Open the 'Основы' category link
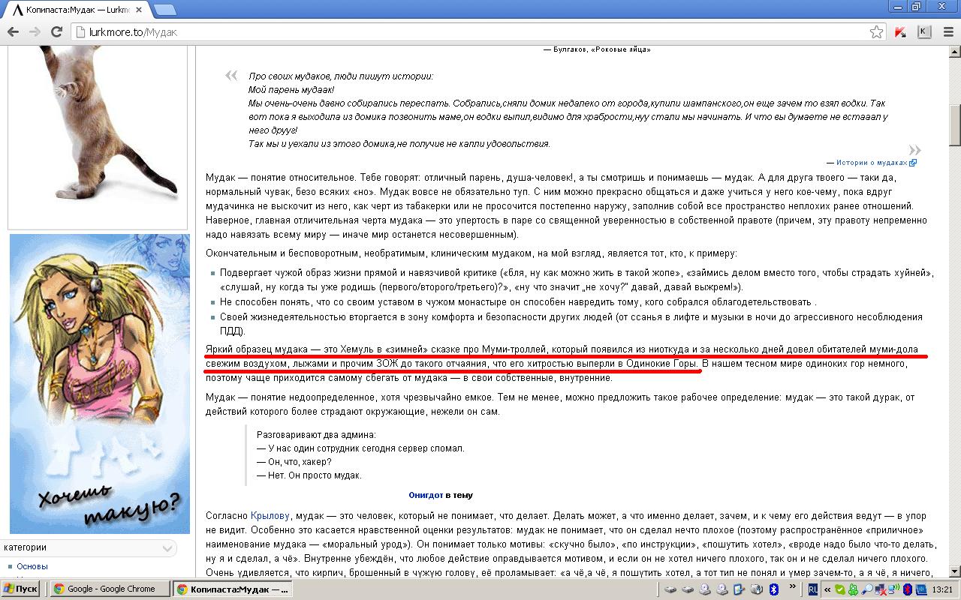This screenshot has width=961, height=600. tap(32, 566)
